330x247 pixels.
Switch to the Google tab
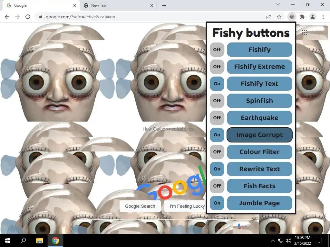point(41,5)
